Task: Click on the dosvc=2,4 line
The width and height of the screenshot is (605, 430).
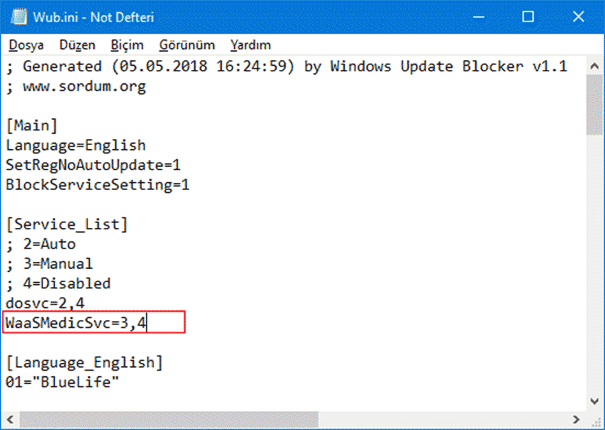Action: pyautogui.click(x=45, y=303)
